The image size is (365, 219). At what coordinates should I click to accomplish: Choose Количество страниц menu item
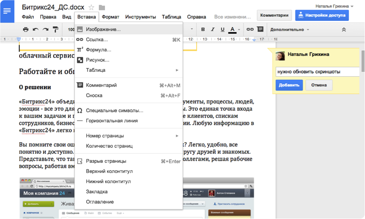click(x=129, y=146)
